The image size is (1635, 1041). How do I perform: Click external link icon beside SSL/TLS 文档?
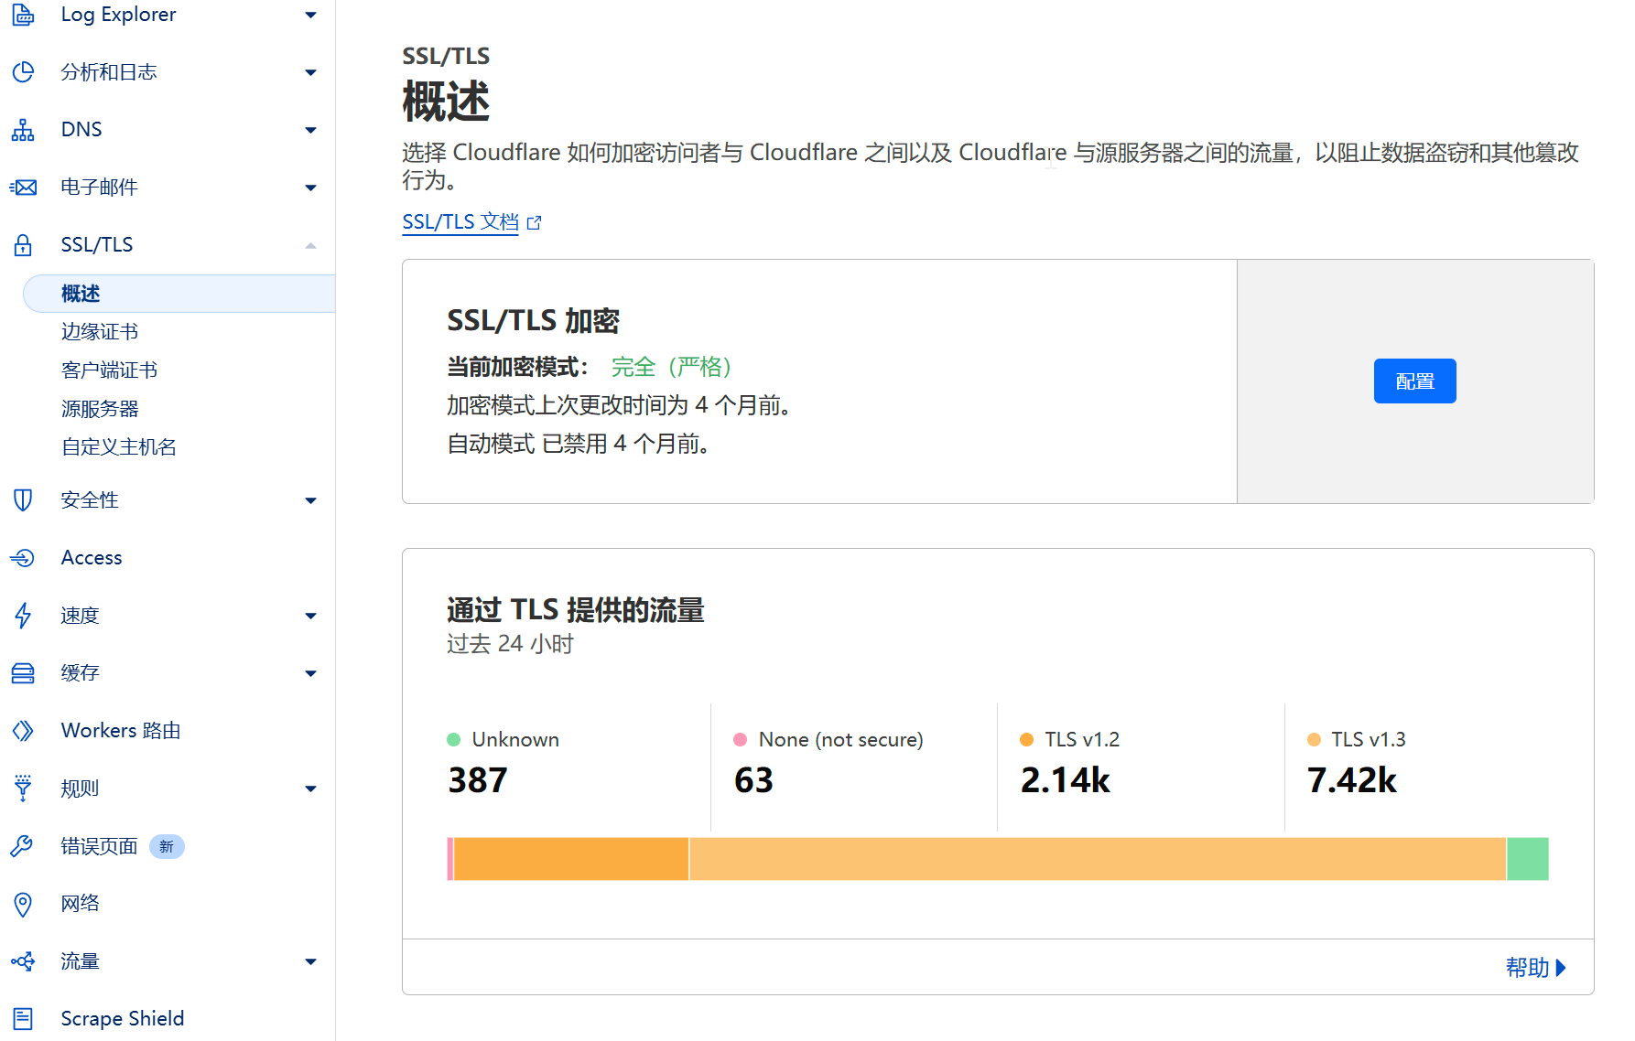[x=535, y=222]
